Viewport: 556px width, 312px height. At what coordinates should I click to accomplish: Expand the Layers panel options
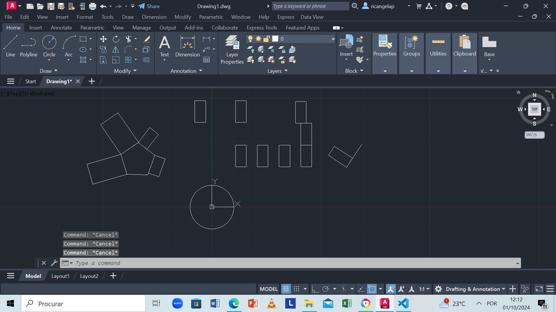point(286,71)
